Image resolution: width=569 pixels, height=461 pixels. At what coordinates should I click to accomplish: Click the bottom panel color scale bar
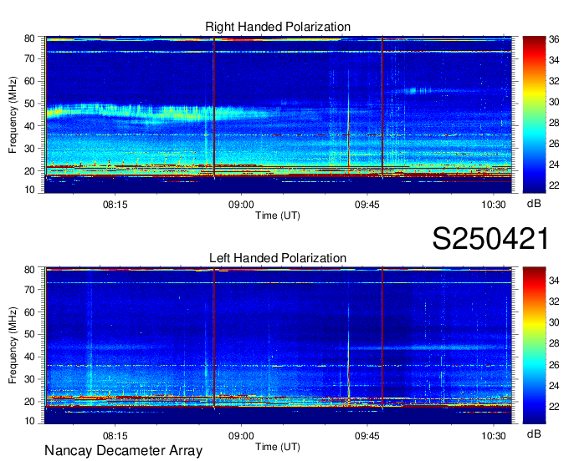point(534,346)
